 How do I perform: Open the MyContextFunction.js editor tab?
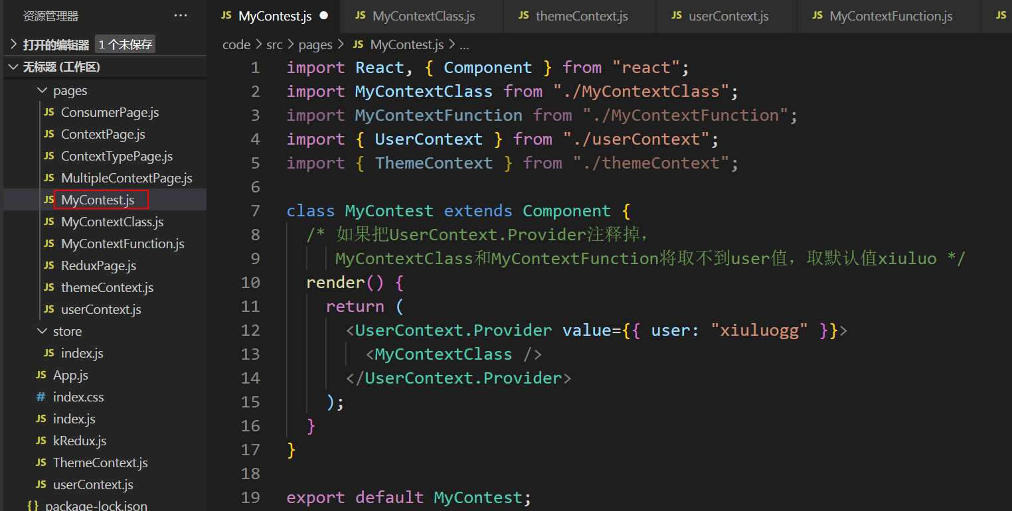click(x=890, y=16)
